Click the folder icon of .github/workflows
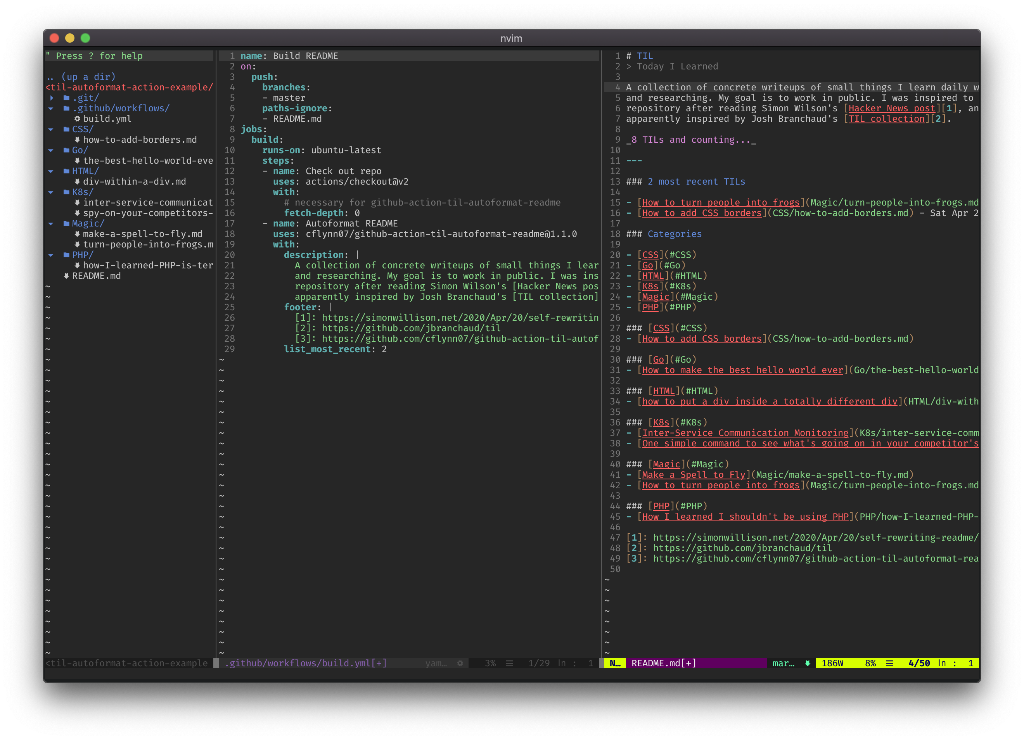 pyautogui.click(x=66, y=108)
